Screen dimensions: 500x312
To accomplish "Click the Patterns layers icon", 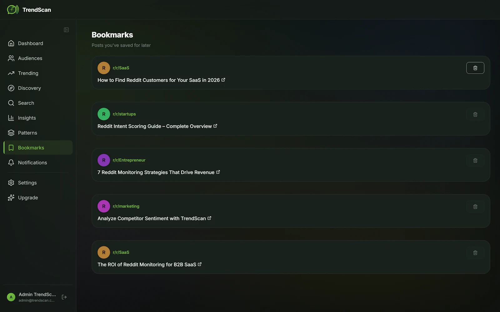I will [x=11, y=133].
